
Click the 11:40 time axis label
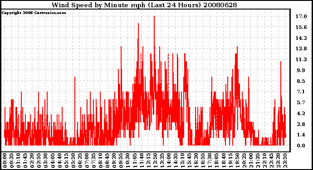pos(141,161)
